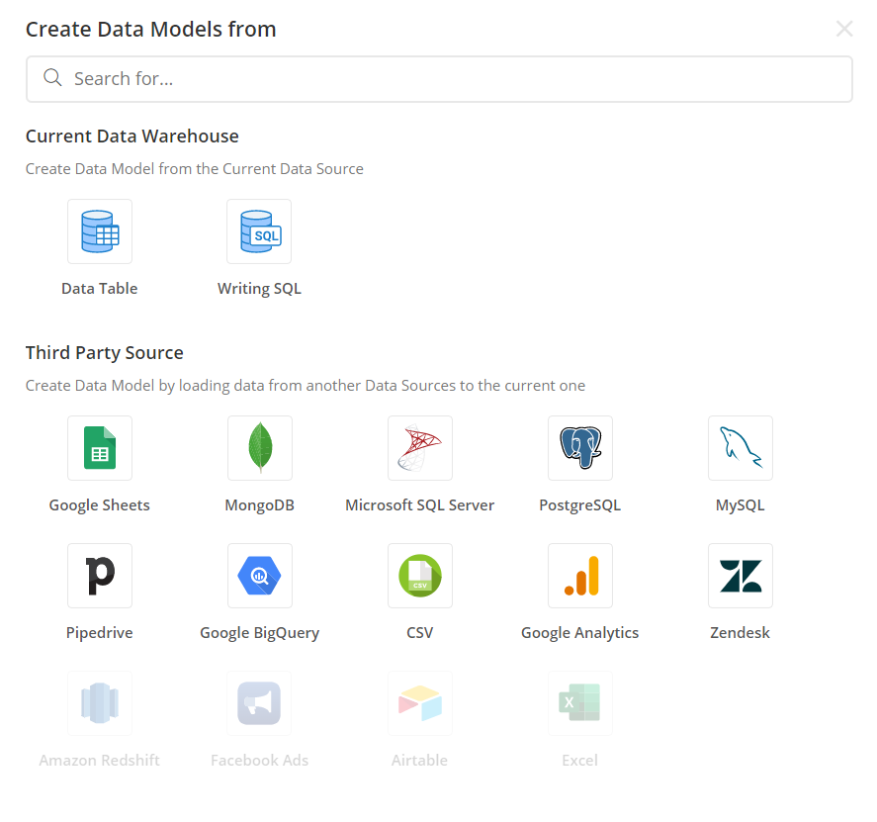
Task: Focus the 'Search for...' input field
Action: (x=439, y=79)
